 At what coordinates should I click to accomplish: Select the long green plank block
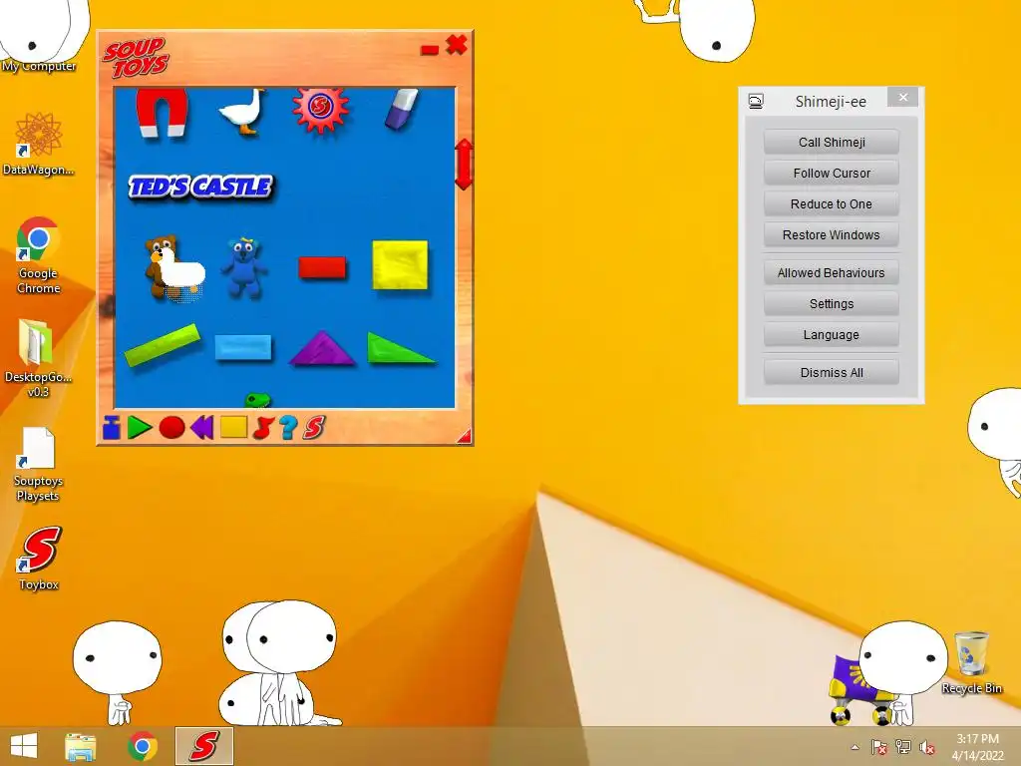[162, 344]
